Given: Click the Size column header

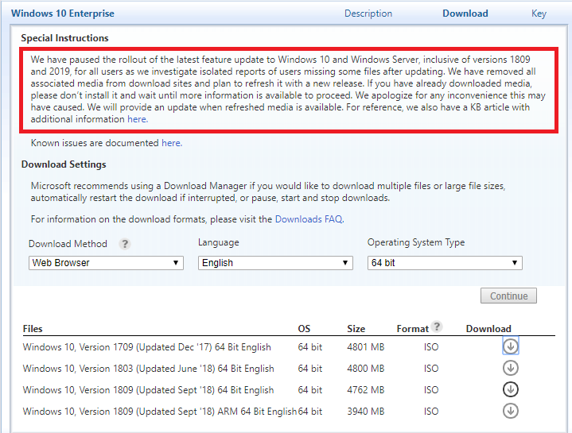Looking at the screenshot, I should pos(356,329).
